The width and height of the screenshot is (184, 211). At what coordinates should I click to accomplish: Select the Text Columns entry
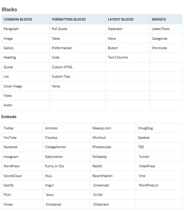(x=128, y=57)
